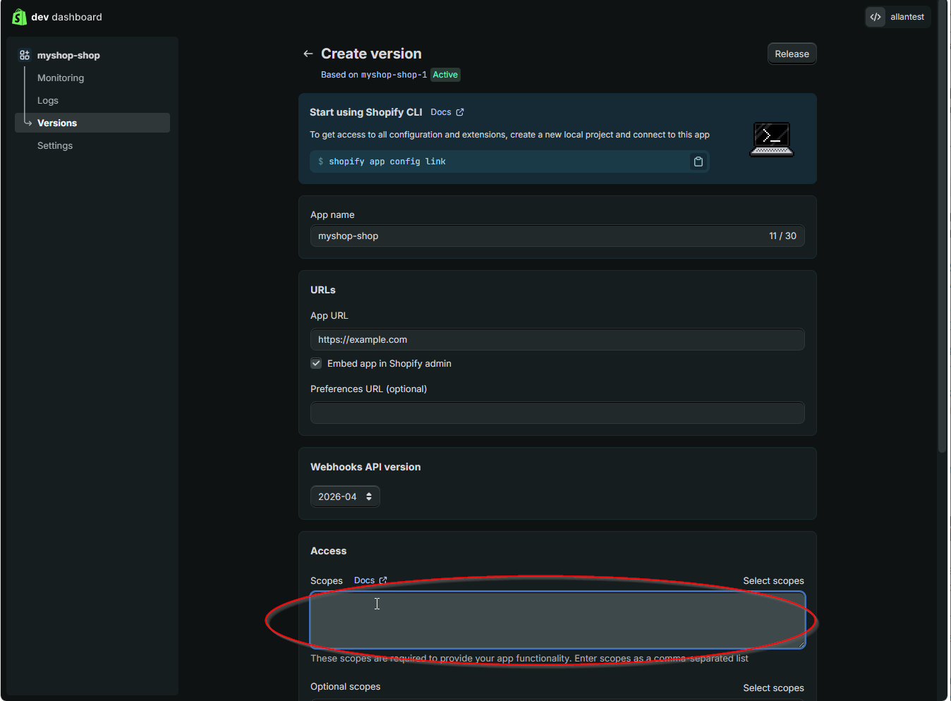
Task: Click the code icon next to allantest
Action: (875, 16)
